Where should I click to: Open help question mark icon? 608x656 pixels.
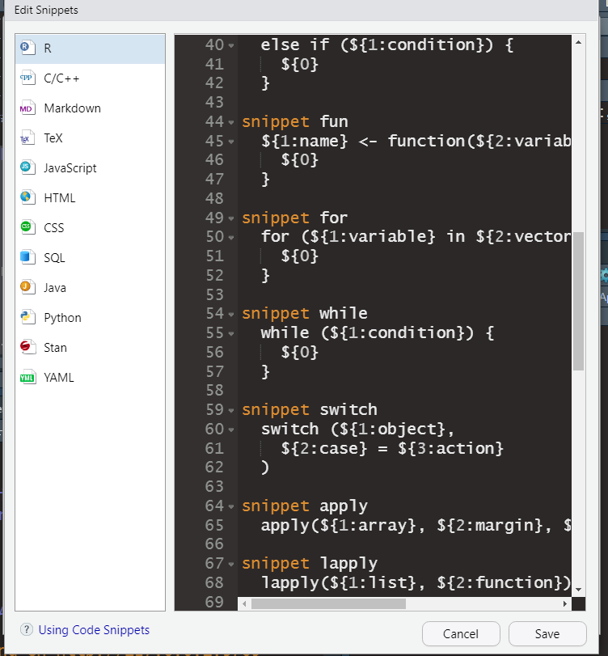click(x=27, y=629)
